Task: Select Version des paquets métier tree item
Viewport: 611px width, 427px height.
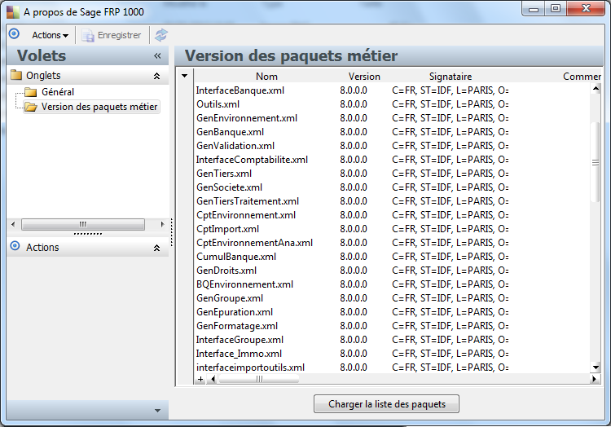Action: [99, 107]
